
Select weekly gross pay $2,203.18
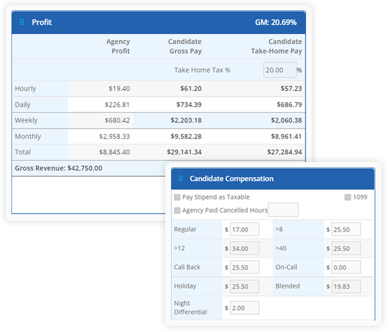click(x=186, y=120)
